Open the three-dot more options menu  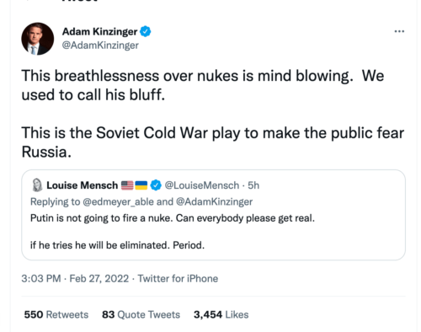[x=399, y=31]
